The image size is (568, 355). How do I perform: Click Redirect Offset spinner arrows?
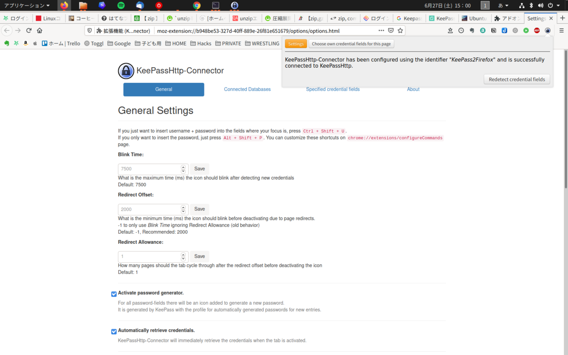[x=183, y=209]
